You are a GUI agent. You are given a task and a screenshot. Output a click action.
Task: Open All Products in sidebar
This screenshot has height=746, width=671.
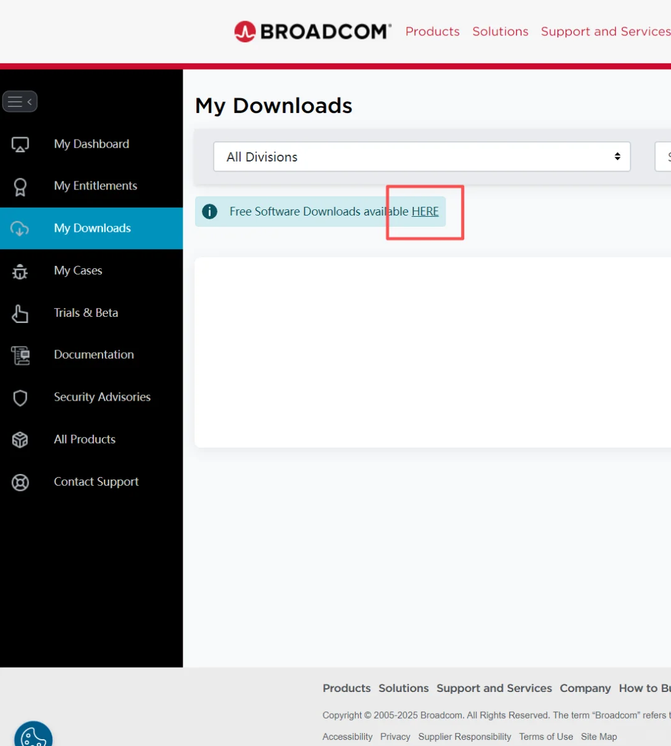point(91,440)
